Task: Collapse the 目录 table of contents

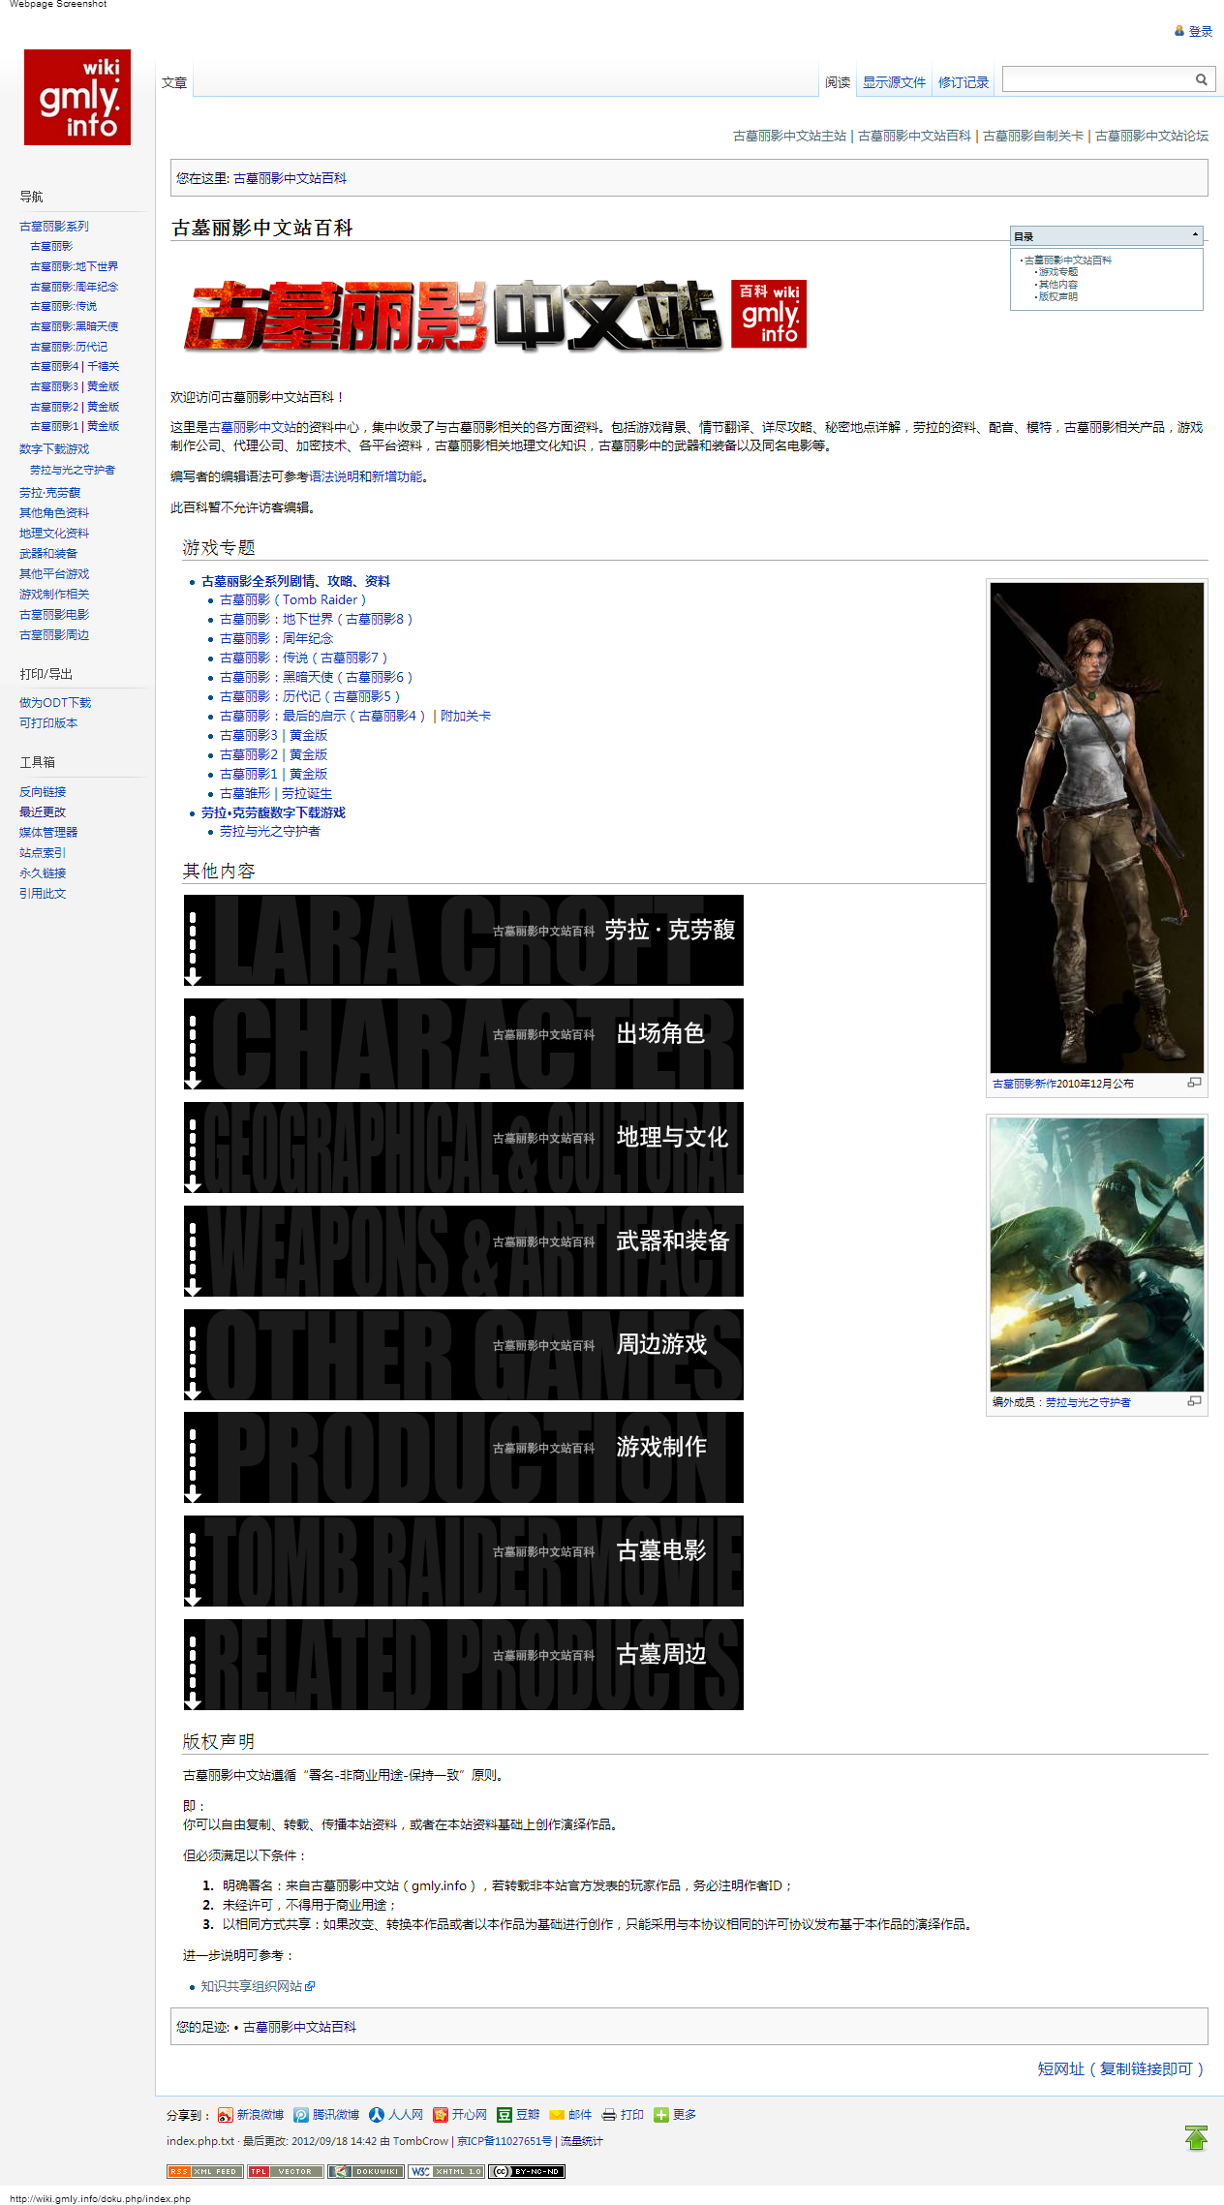Action: [1195, 235]
